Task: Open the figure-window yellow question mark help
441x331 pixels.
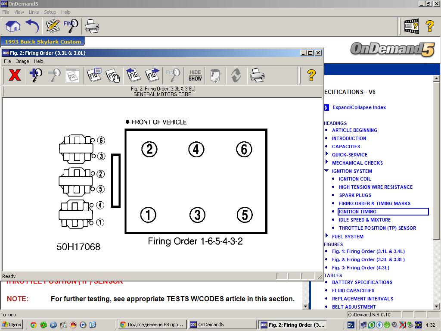Action: [x=311, y=75]
